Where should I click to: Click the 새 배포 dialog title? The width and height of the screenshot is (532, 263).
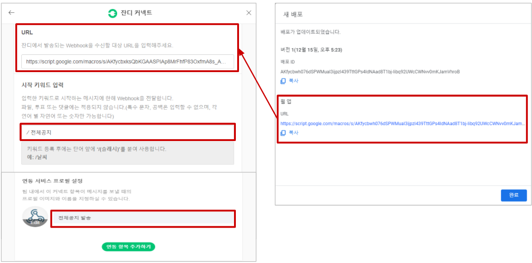(x=293, y=15)
